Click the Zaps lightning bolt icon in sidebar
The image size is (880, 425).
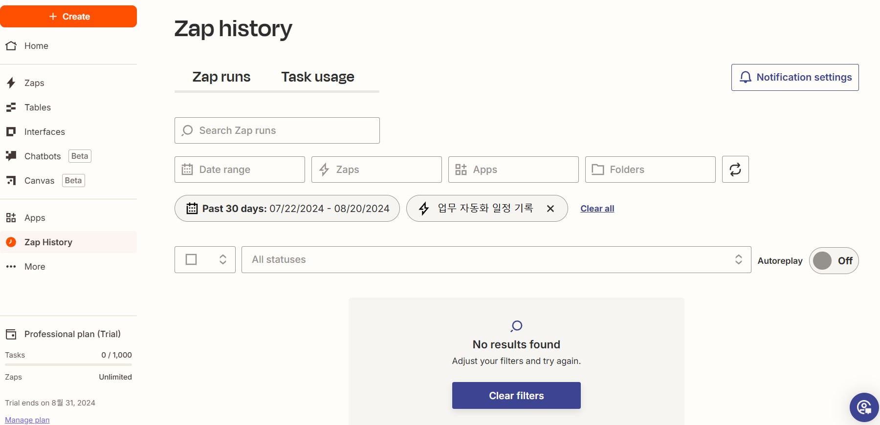(11, 83)
